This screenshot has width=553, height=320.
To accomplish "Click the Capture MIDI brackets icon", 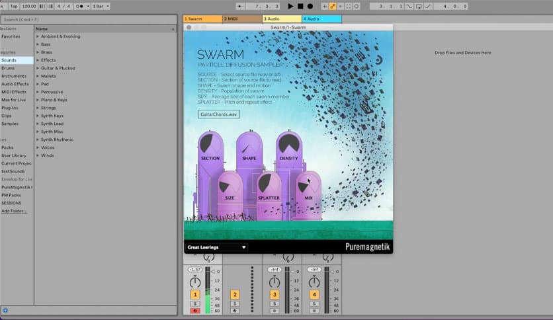I will pos(349,7).
